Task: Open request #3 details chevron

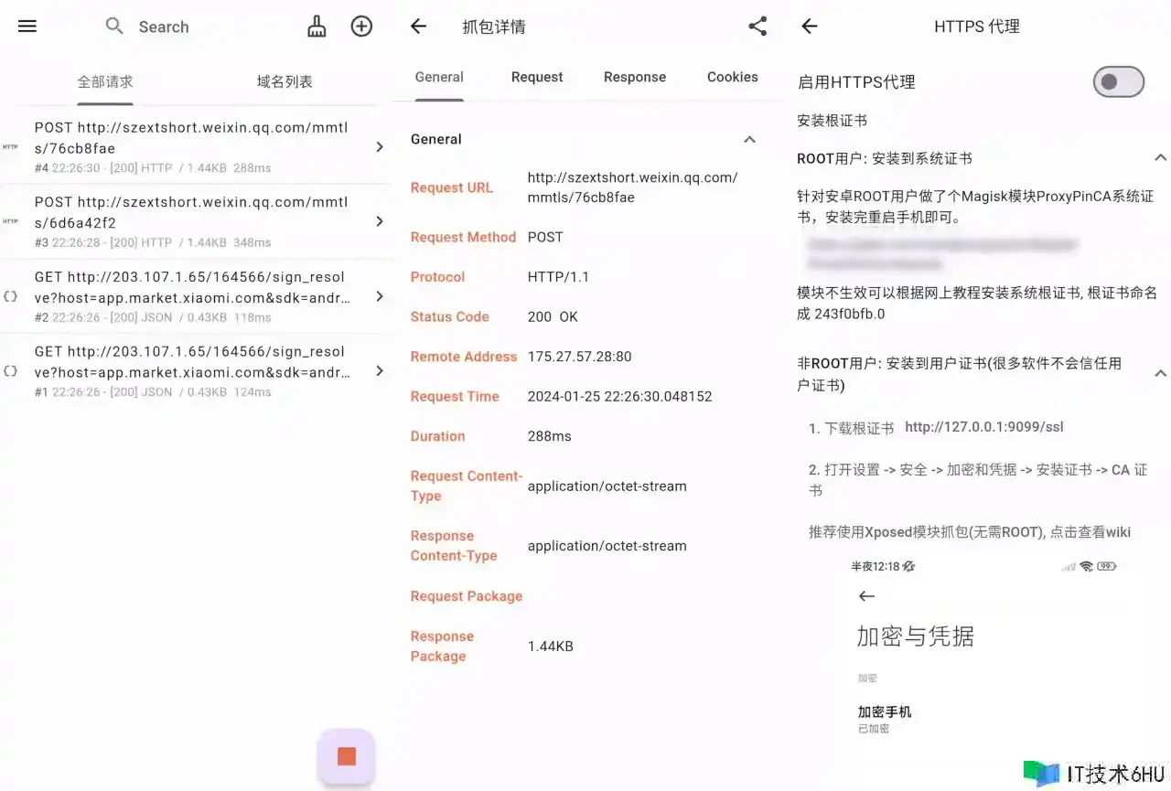Action: pos(380,221)
